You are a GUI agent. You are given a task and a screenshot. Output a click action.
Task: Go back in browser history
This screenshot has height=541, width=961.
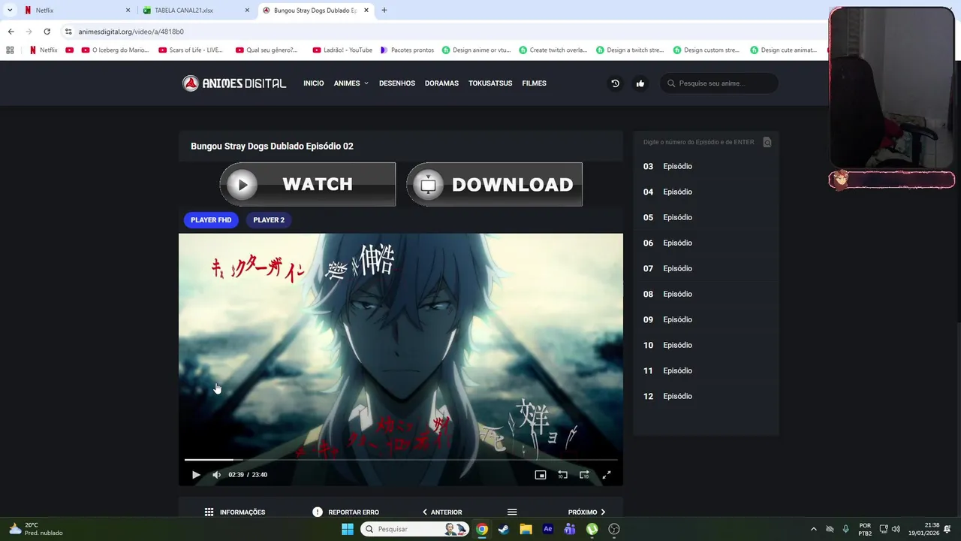coord(11,32)
